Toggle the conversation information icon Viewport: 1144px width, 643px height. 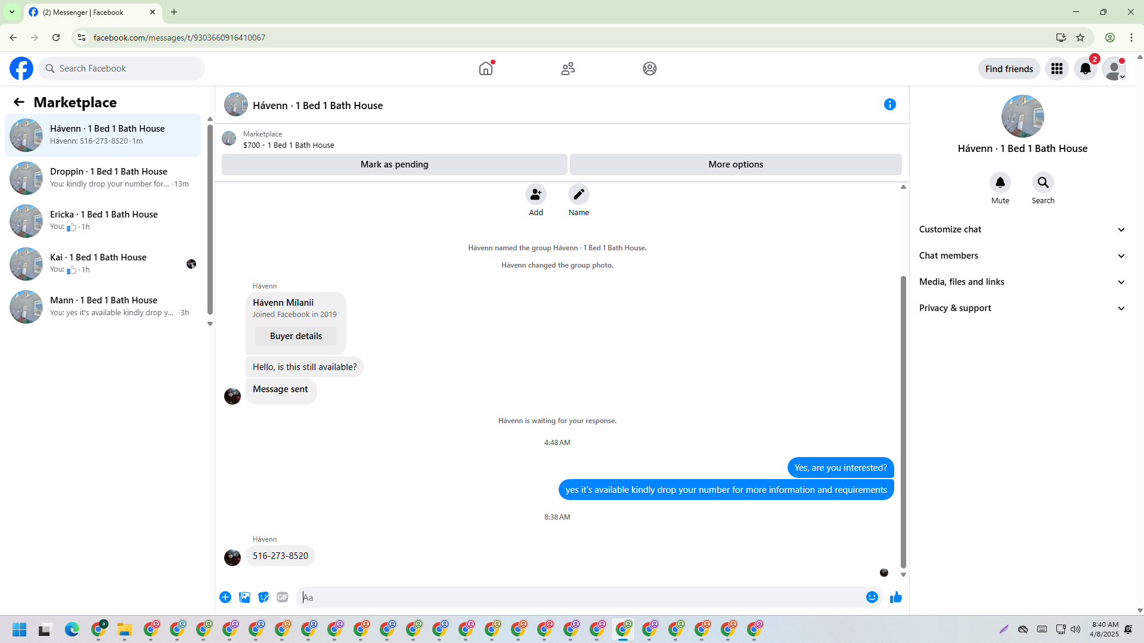coord(890,104)
